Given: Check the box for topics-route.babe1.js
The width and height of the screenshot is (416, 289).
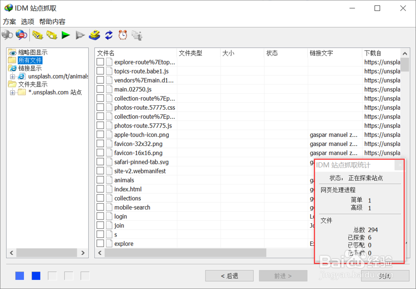Looking at the screenshot, I should point(100,71).
